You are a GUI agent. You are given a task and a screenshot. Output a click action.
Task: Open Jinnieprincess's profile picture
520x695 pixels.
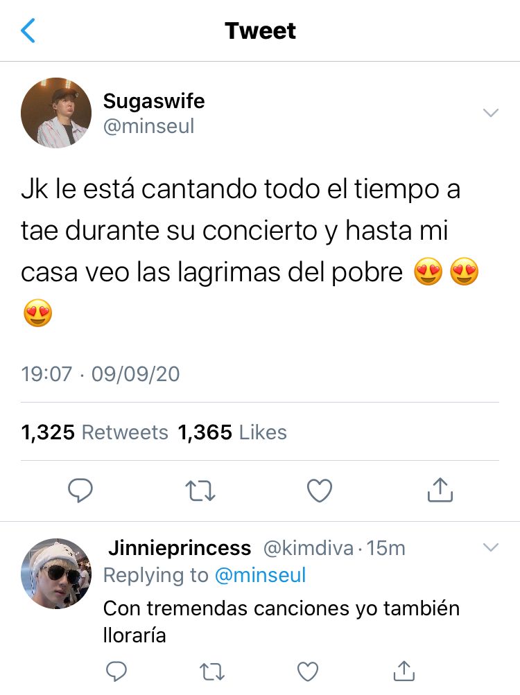(56, 574)
